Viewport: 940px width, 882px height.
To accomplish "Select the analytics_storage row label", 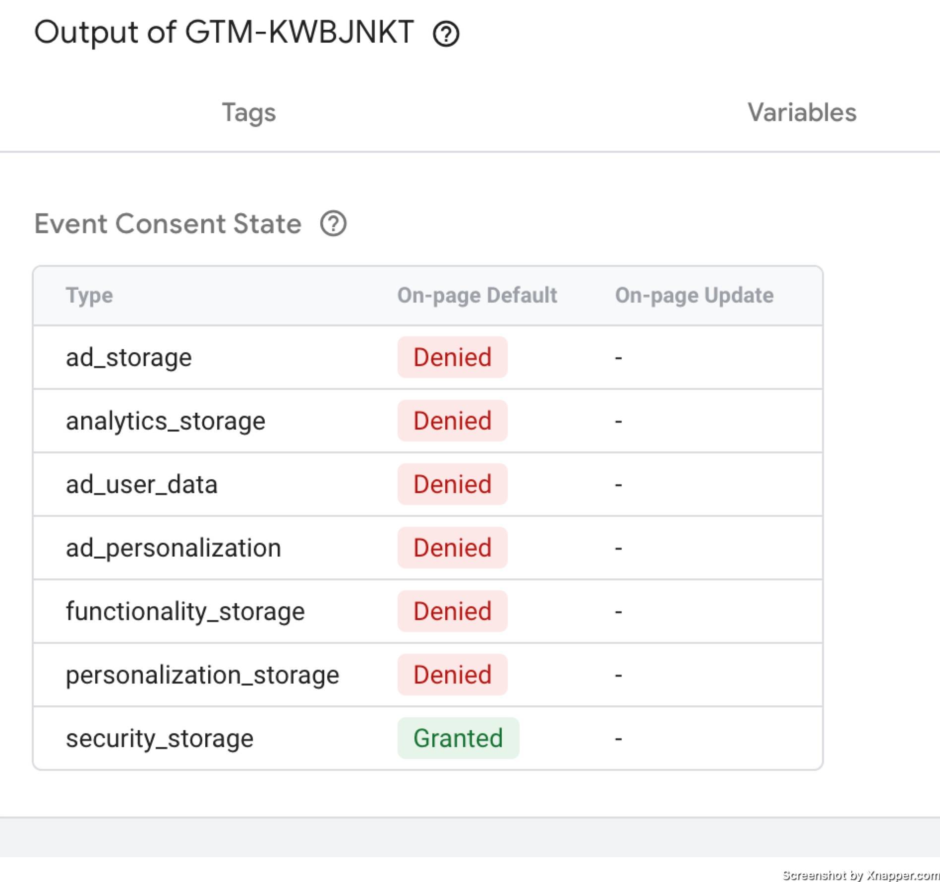I will coord(166,421).
